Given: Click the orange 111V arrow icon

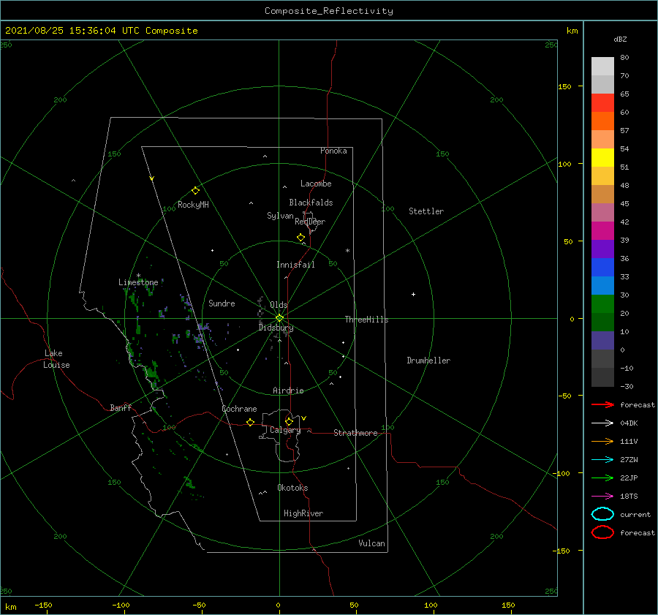Looking at the screenshot, I should (x=602, y=441).
